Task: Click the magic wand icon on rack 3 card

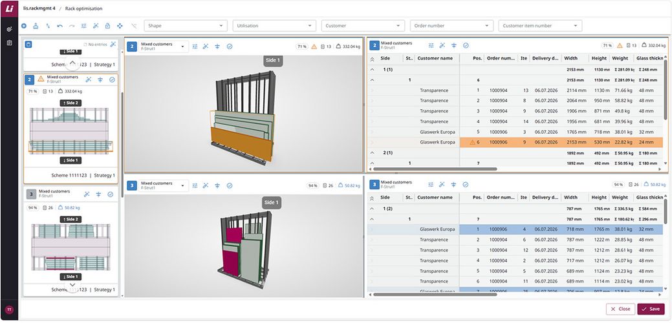Action: 87,194
